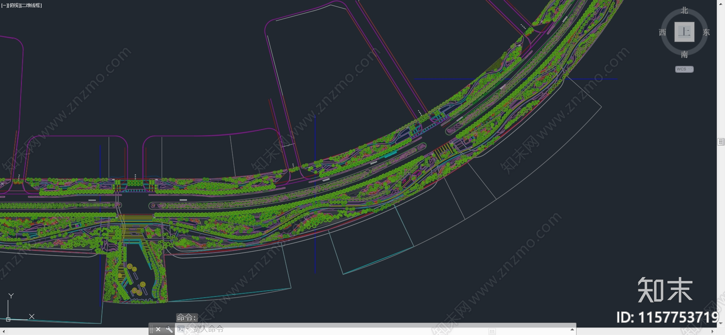The width and height of the screenshot is (725, 335).
Task: Click the scroll down arrow at bottom right
Action: click(721, 324)
